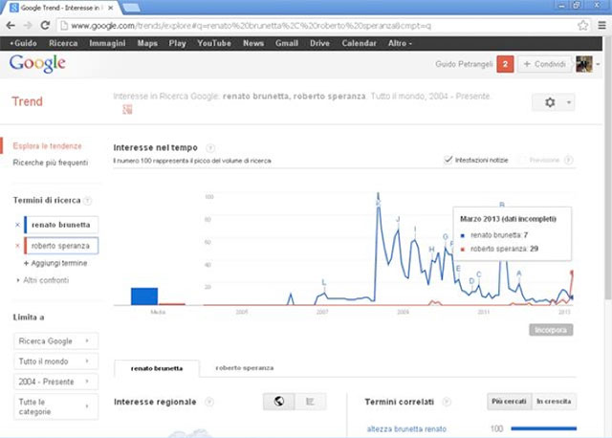
Task: Toggle Intestazioni notizie checkbox
Action: coord(448,160)
